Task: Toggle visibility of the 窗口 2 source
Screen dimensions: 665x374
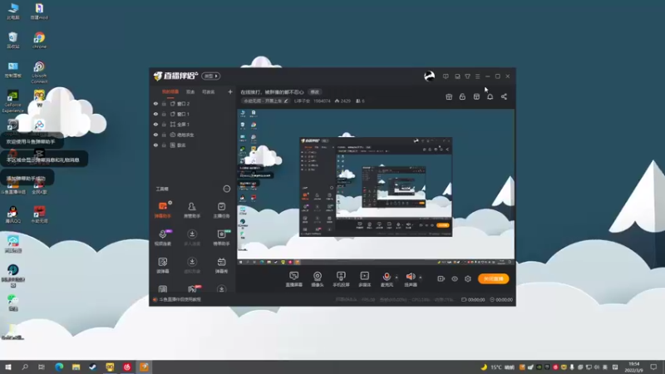Action: tap(155, 103)
